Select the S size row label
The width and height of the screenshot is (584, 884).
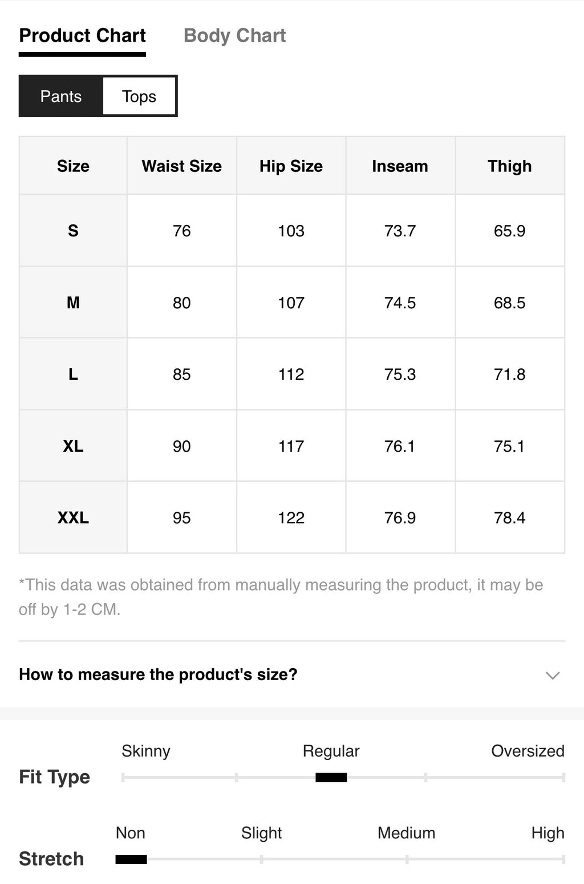73,231
